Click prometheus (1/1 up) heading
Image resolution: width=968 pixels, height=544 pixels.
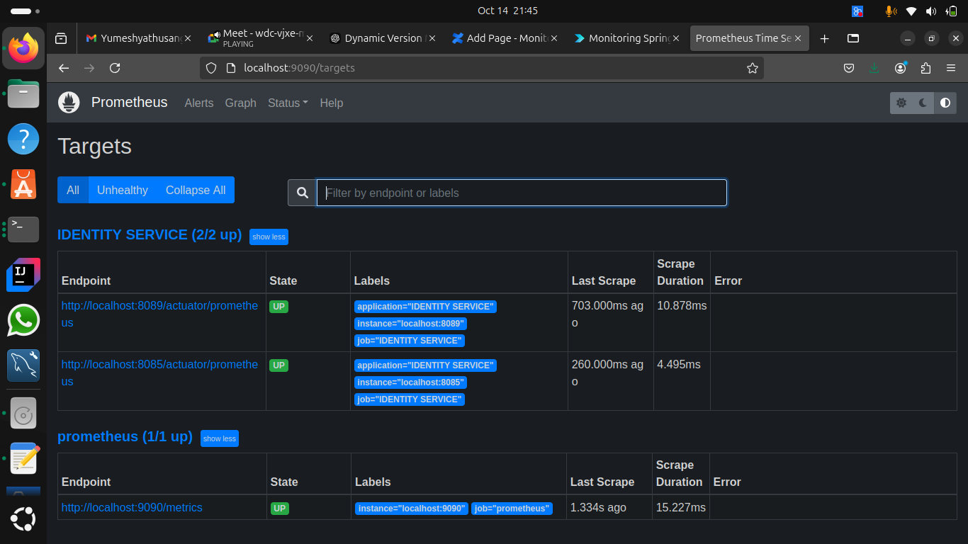pyautogui.click(x=125, y=436)
